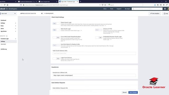Open the My Apps menu
The image size is (169, 95).
(127, 9)
